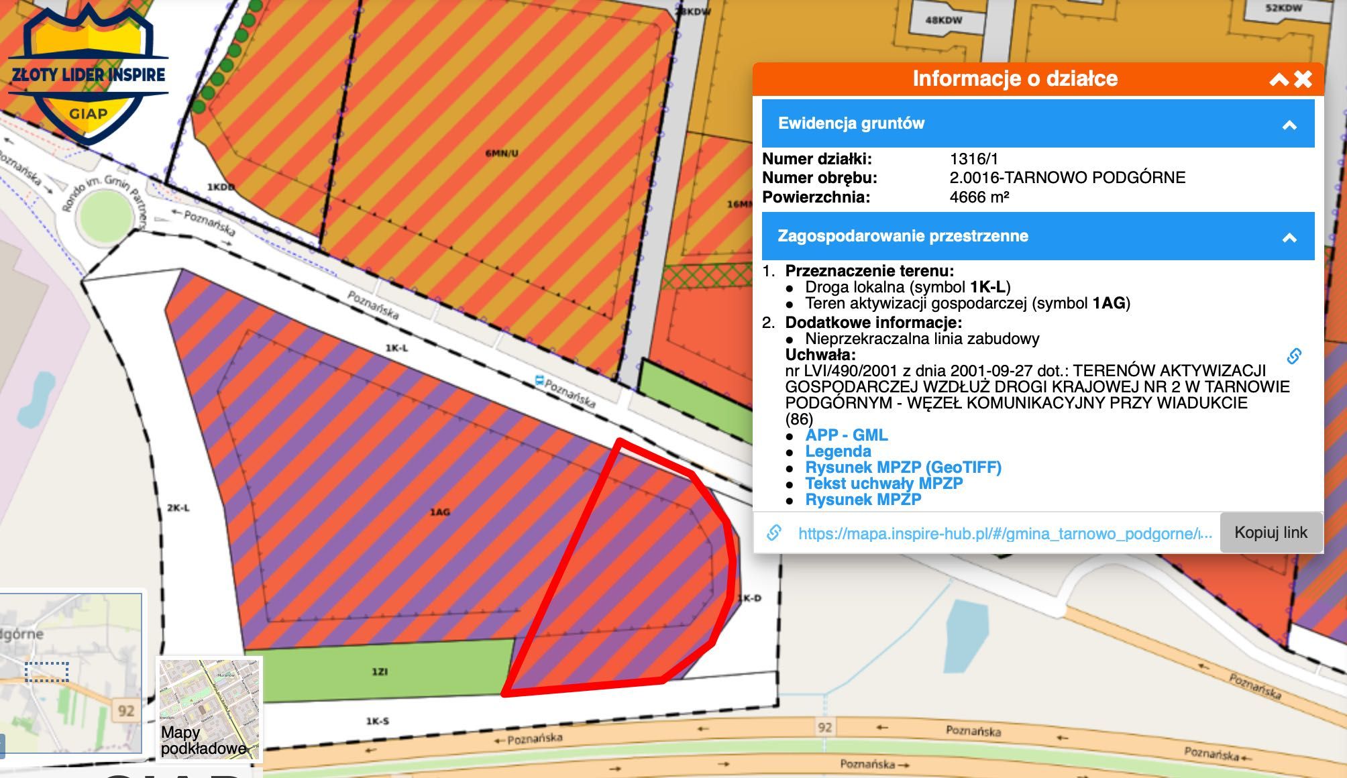Click the Ewidencja gruntów header title

coord(851,123)
